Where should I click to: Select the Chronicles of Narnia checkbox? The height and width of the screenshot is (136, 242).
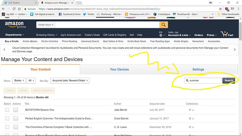[7, 127]
